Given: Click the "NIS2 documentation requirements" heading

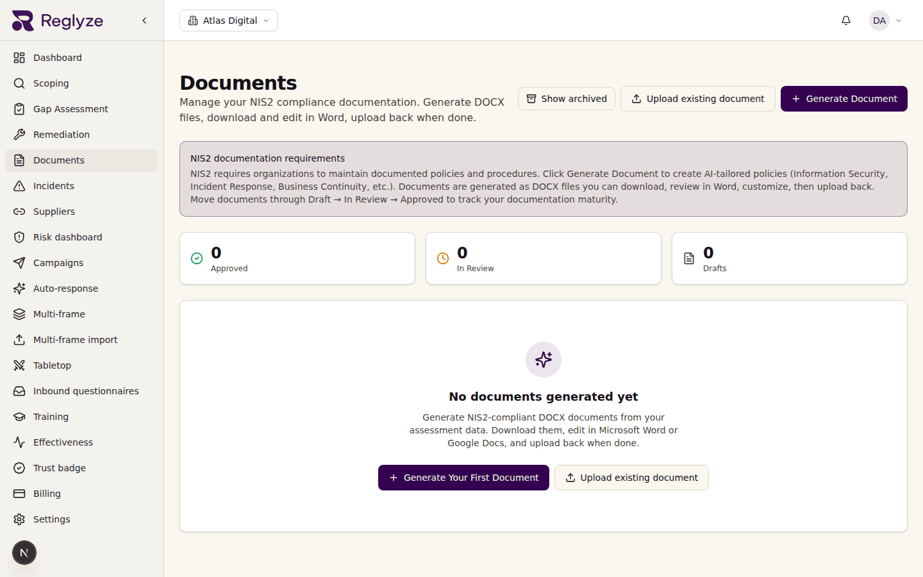Looking at the screenshot, I should coord(267,158).
